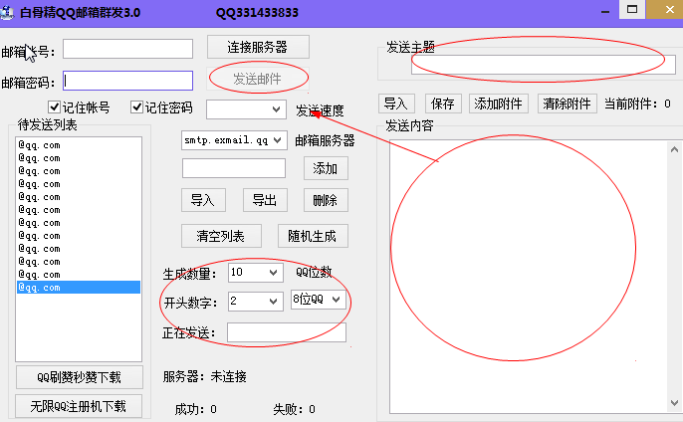The width and height of the screenshot is (683, 422).
Task: Toggle the 记住帐号 checkbox
Action: click(54, 106)
